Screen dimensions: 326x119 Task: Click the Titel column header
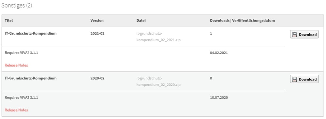pos(9,21)
